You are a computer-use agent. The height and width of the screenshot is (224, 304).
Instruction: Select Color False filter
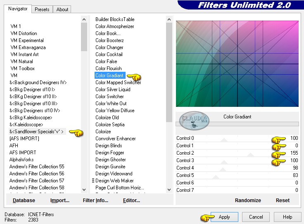[106, 61]
